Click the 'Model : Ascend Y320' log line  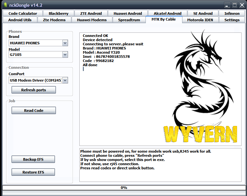(101, 52)
